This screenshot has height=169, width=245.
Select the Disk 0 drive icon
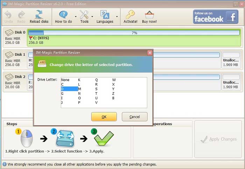(x=9, y=33)
